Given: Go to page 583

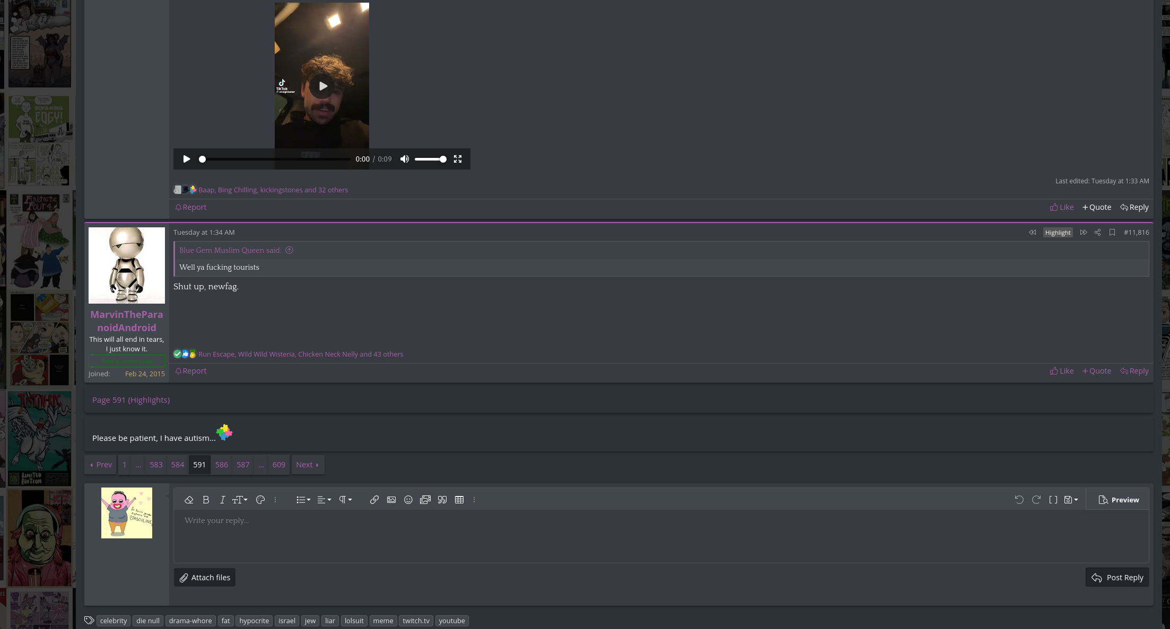Looking at the screenshot, I should [156, 465].
